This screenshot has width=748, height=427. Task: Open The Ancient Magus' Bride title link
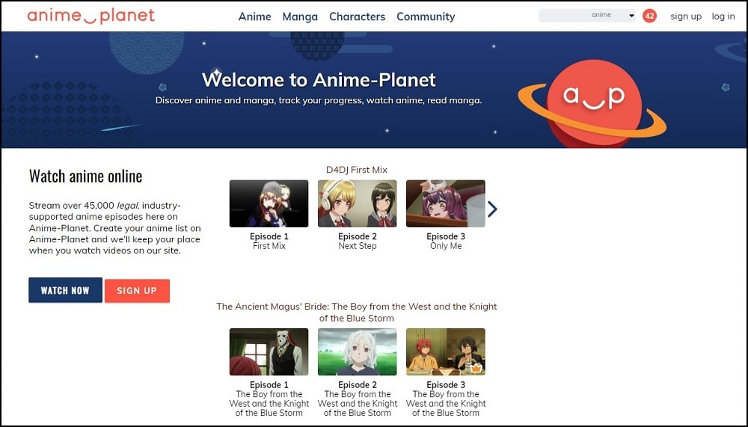pyautogui.click(x=356, y=312)
